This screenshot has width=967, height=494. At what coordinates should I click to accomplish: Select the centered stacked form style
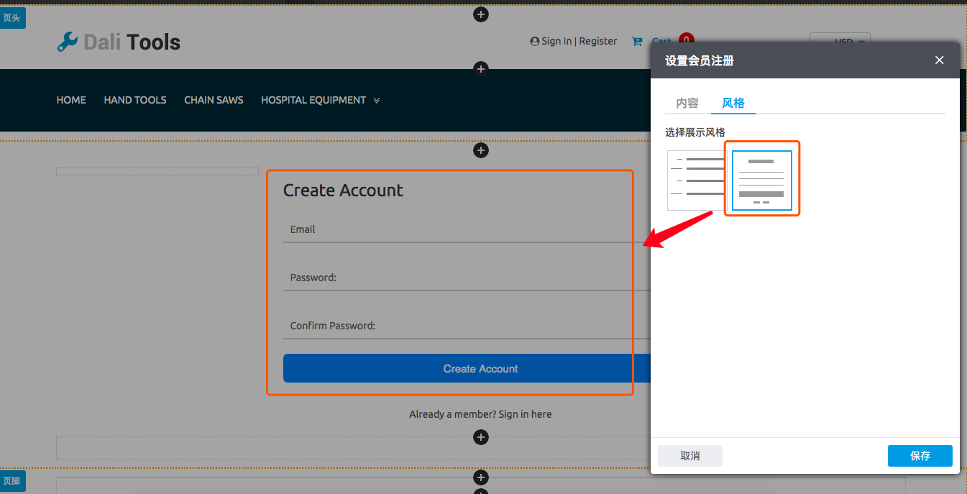coord(761,180)
